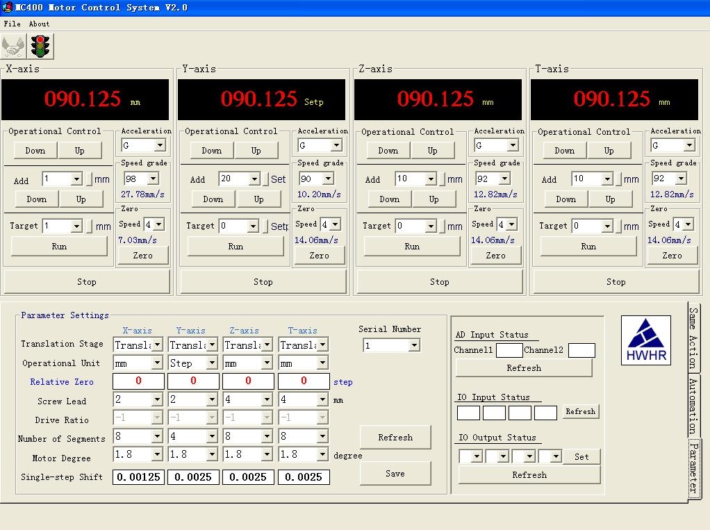Toggle the small box beside Z-axis Target mm
Viewport: 710px width, 530px height.
tap(441, 226)
